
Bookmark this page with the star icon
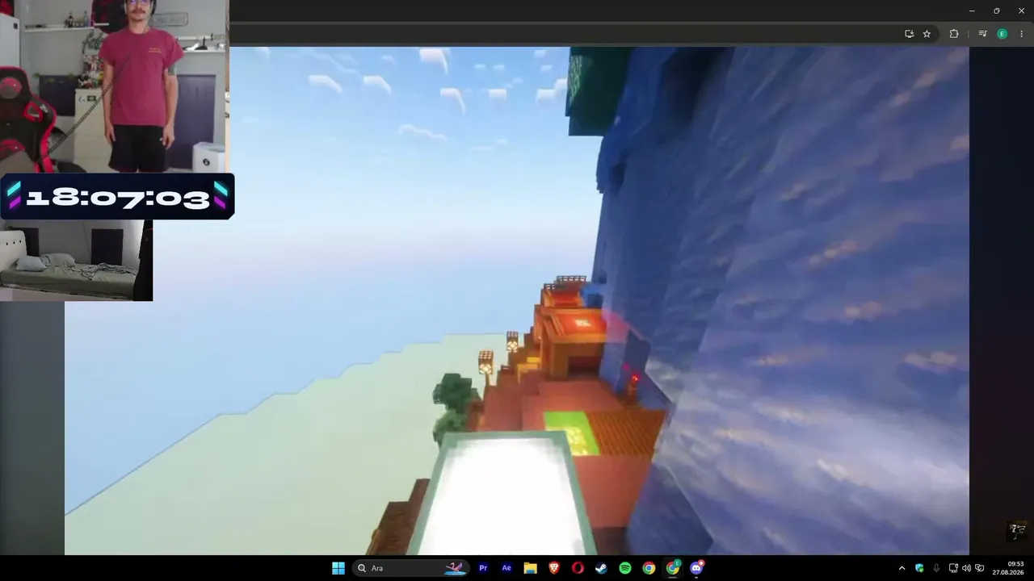pyautogui.click(x=927, y=34)
